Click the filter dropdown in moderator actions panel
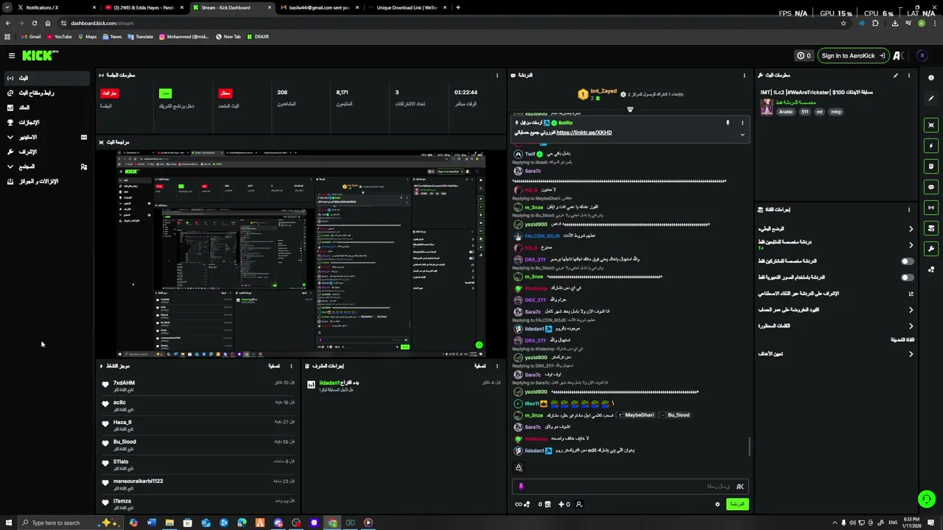 481,366
